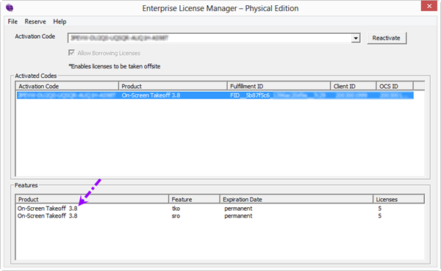
Task: Click the Fulfillment ID column header
Action: point(279,86)
